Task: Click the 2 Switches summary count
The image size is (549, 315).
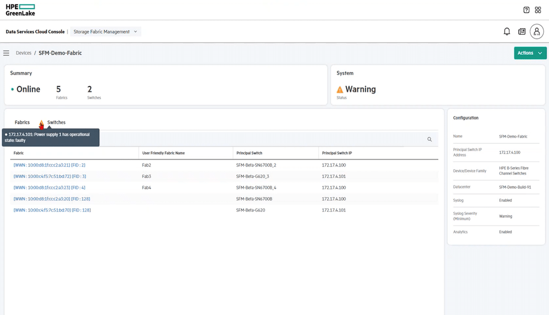Action: point(94,92)
